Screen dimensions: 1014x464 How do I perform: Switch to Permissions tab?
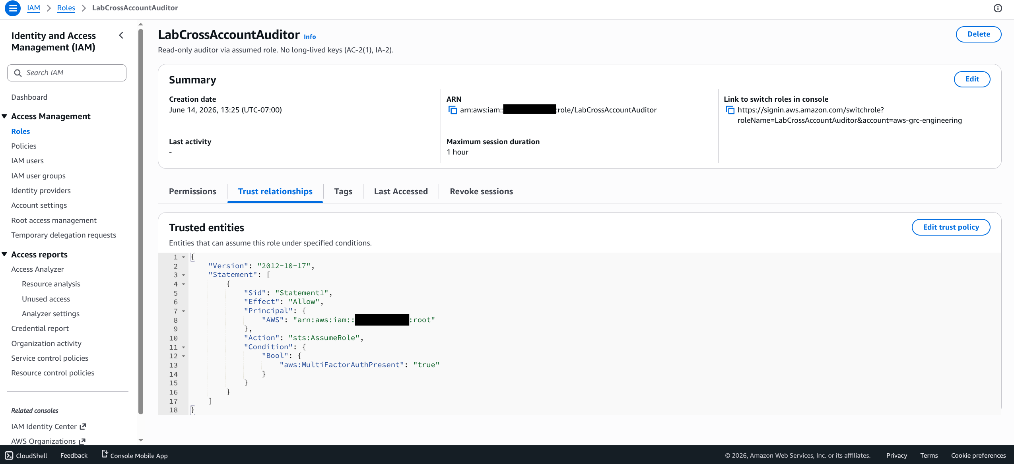[192, 191]
